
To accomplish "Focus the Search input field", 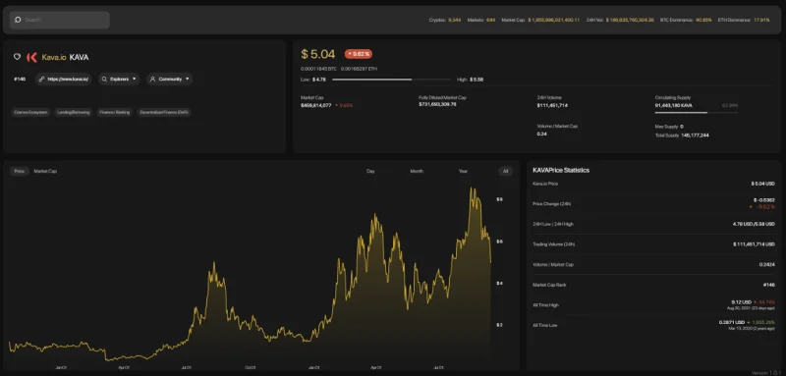I will click(60, 20).
